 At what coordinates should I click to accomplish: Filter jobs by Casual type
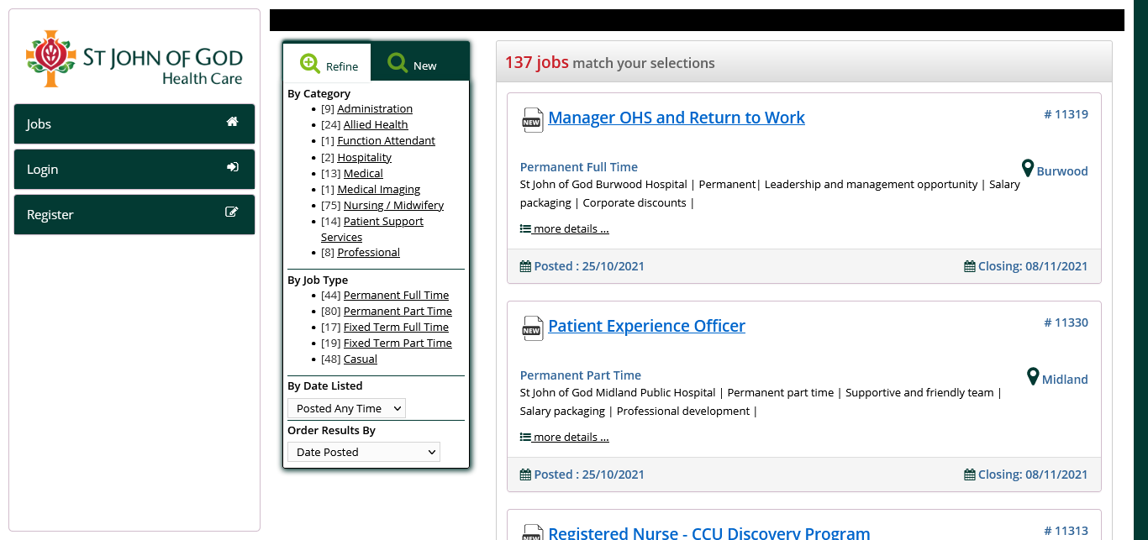point(360,359)
